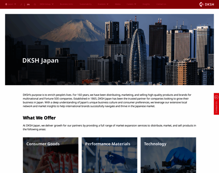Expand the Japan region dropdown chevron
The height and width of the screenshot is (173, 219).
pyautogui.click(x=15, y=4)
